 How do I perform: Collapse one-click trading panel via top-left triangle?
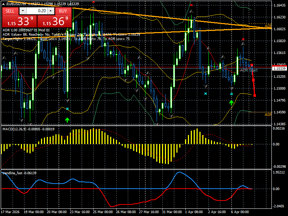4,4
